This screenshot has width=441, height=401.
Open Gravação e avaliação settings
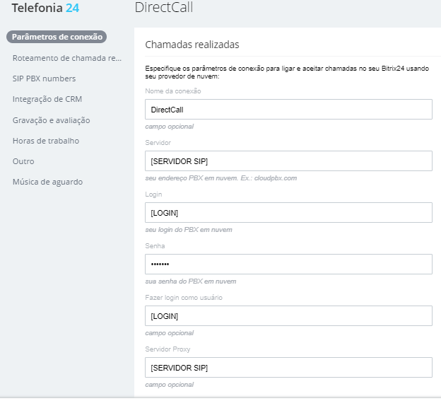coord(51,120)
